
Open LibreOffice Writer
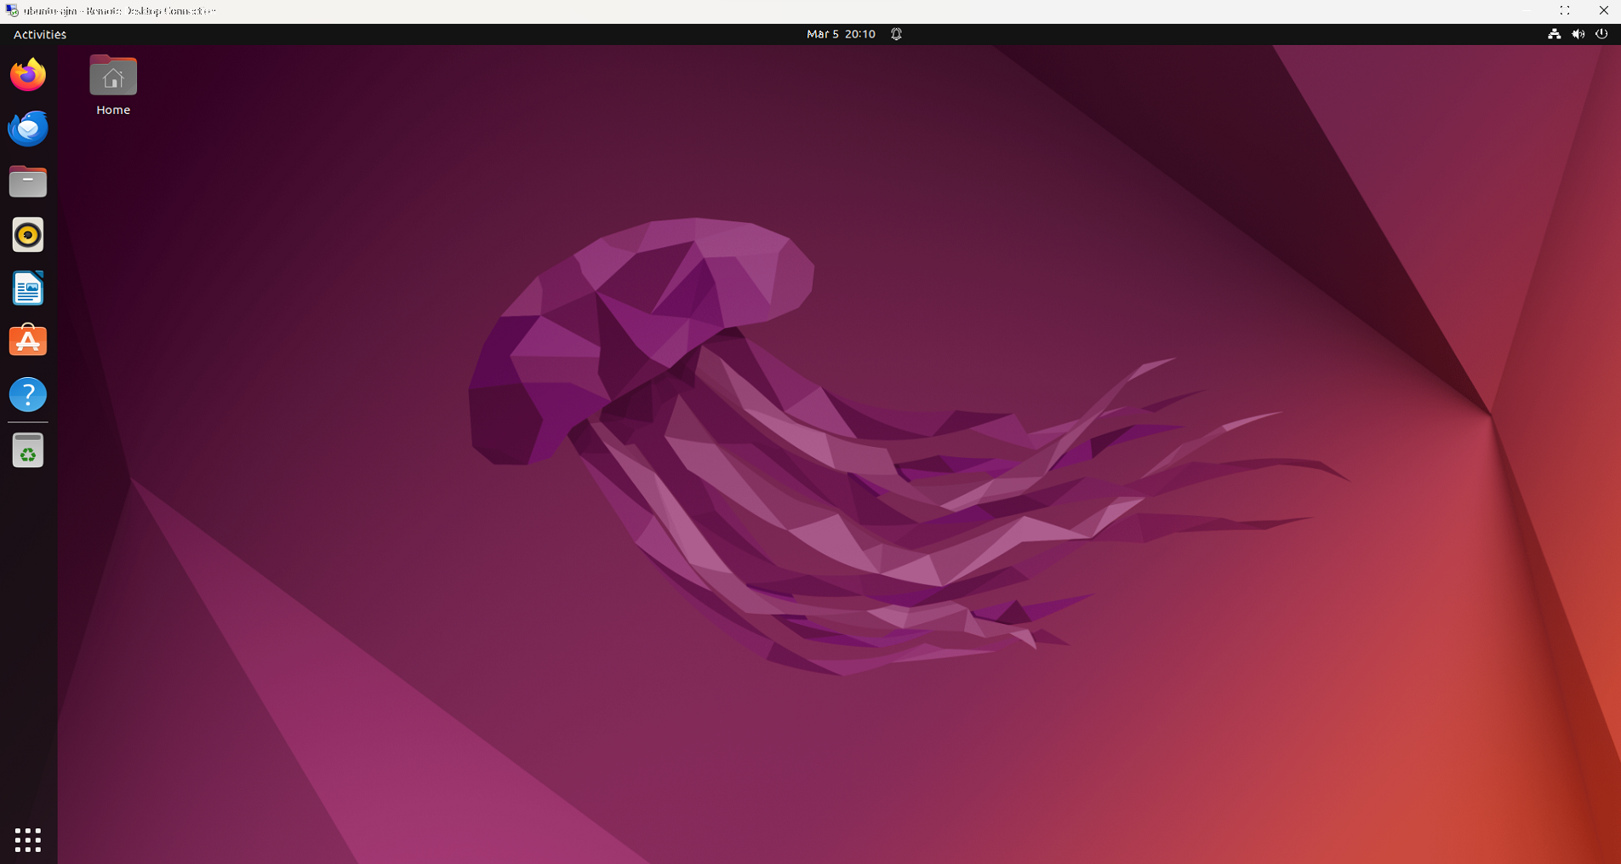tap(27, 288)
